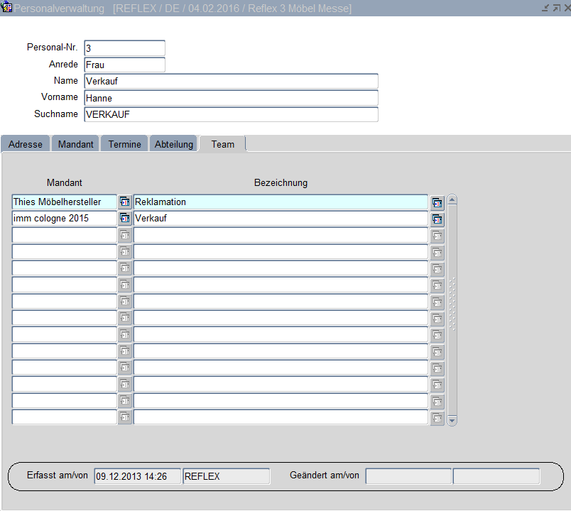
Task: Click the application icon in title bar
Action: tap(7, 9)
